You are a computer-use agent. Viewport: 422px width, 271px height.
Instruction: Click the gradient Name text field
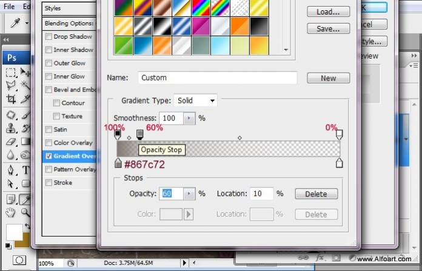tap(218, 78)
